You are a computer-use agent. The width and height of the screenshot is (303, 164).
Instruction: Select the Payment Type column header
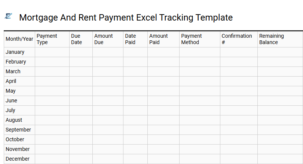coord(52,39)
